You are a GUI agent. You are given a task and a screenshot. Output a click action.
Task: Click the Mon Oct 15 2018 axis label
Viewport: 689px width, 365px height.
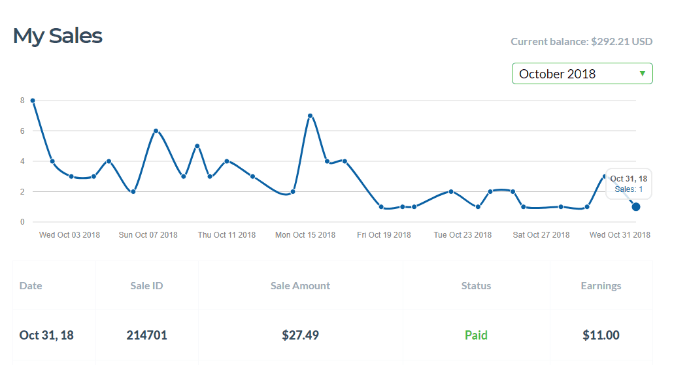coord(305,234)
